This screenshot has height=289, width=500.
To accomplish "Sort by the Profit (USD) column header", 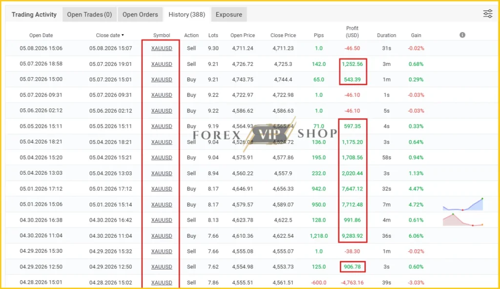I will coord(353,32).
